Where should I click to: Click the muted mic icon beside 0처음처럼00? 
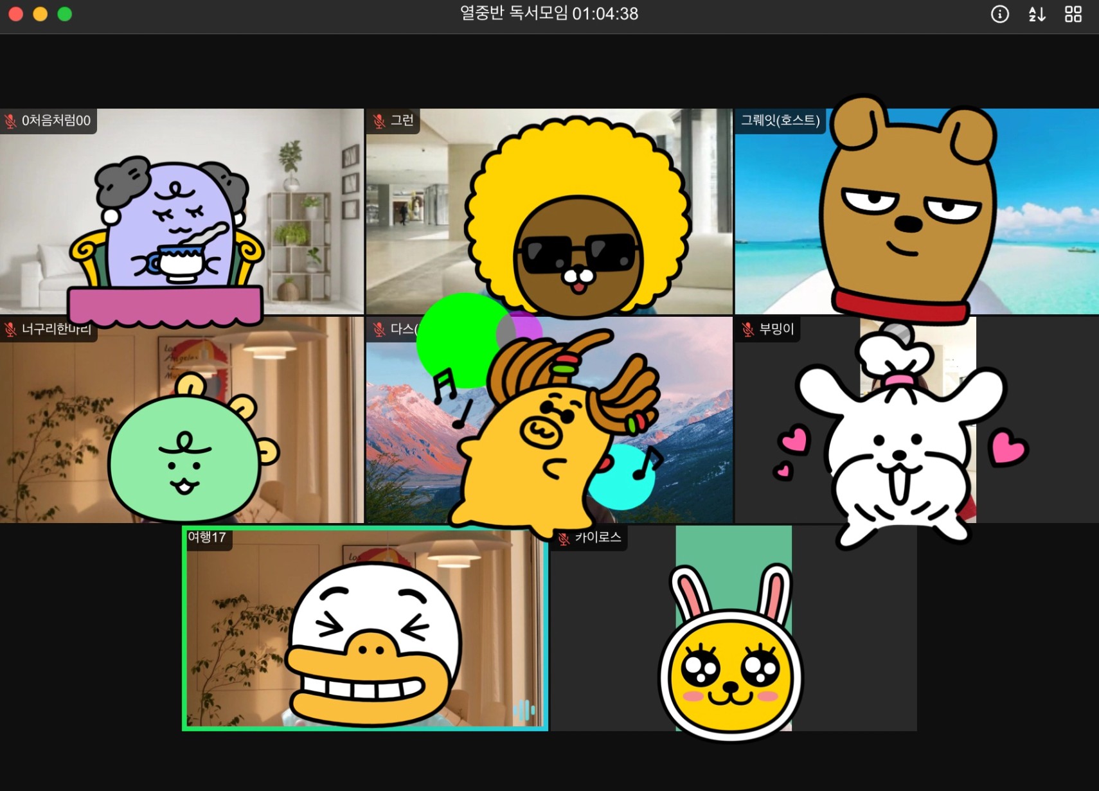[x=11, y=121]
